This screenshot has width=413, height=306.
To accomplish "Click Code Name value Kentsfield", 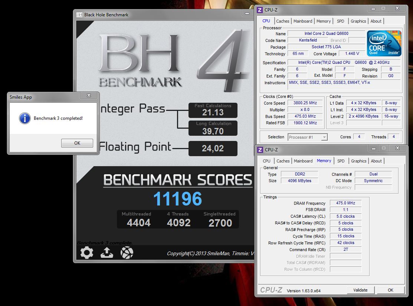I will click(x=308, y=40).
